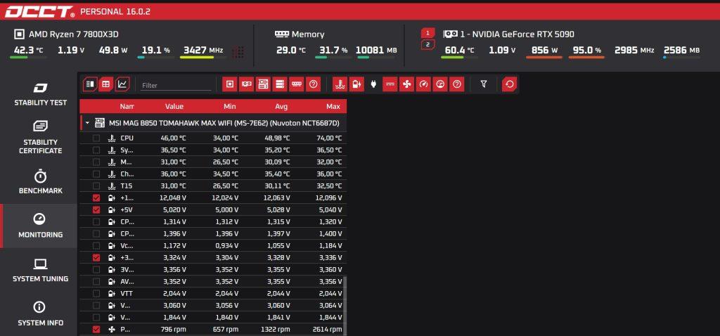
Task: Toggle the first question-mark unknown-device filter
Action: pos(313,84)
